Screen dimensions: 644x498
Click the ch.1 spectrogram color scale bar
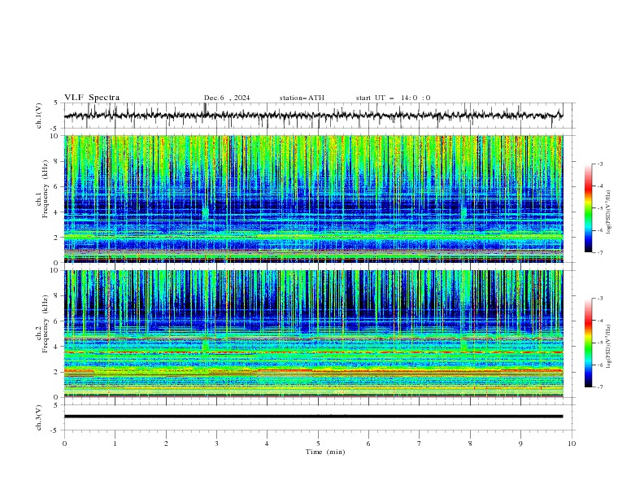[x=588, y=208]
